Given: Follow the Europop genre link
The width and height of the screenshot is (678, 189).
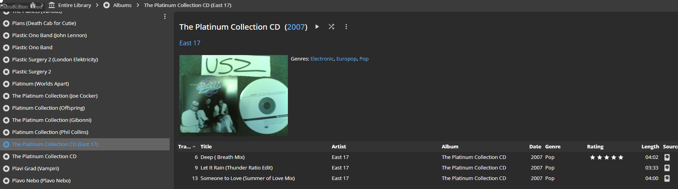Looking at the screenshot, I should (346, 59).
